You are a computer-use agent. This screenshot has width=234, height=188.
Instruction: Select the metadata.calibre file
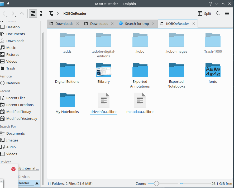pyautogui.click(x=140, y=103)
